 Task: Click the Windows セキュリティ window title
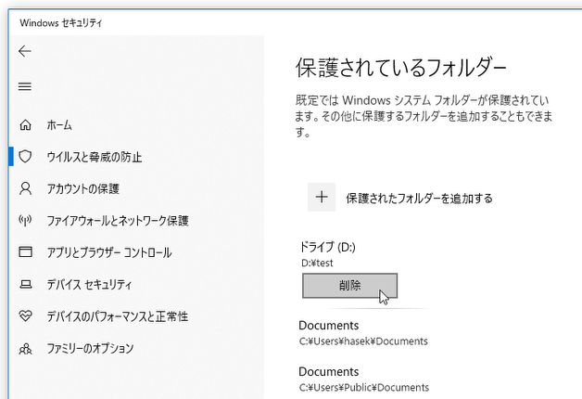(x=61, y=23)
